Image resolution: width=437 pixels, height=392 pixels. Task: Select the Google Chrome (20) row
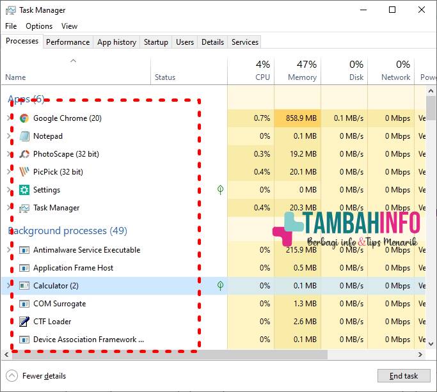[213, 118]
